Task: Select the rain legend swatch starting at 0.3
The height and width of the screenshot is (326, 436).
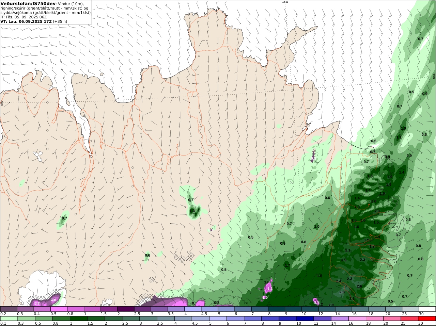Action: [x=26, y=319]
